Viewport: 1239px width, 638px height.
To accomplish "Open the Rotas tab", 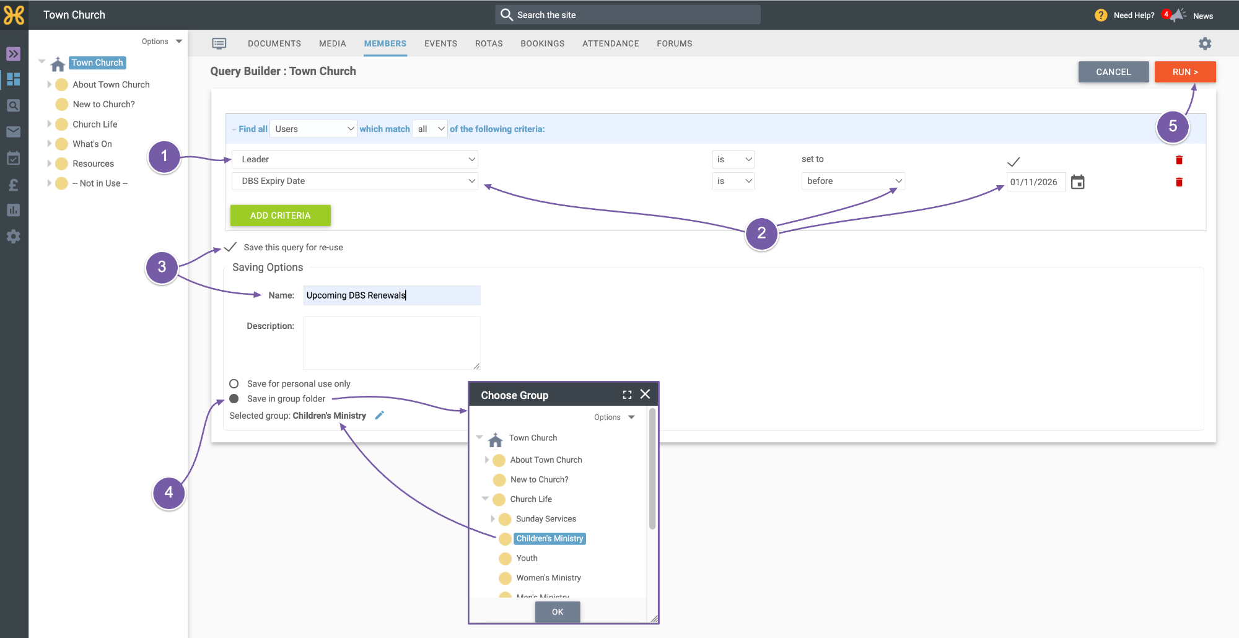I will pos(489,43).
